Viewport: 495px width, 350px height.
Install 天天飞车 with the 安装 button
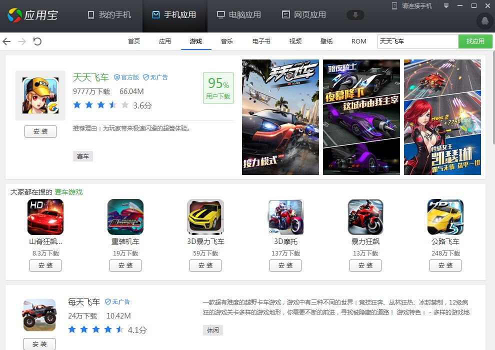[40, 131]
